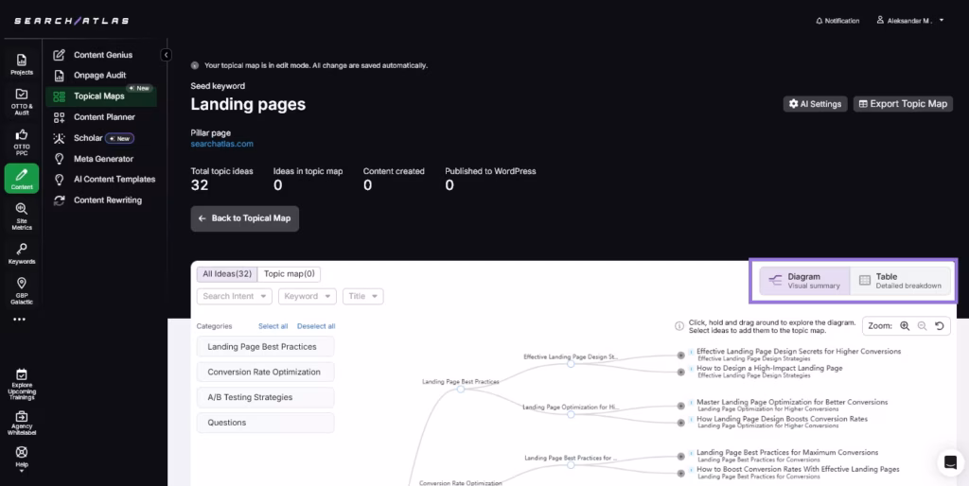Open OTTO PPC thumbs-up icon

[x=21, y=139]
